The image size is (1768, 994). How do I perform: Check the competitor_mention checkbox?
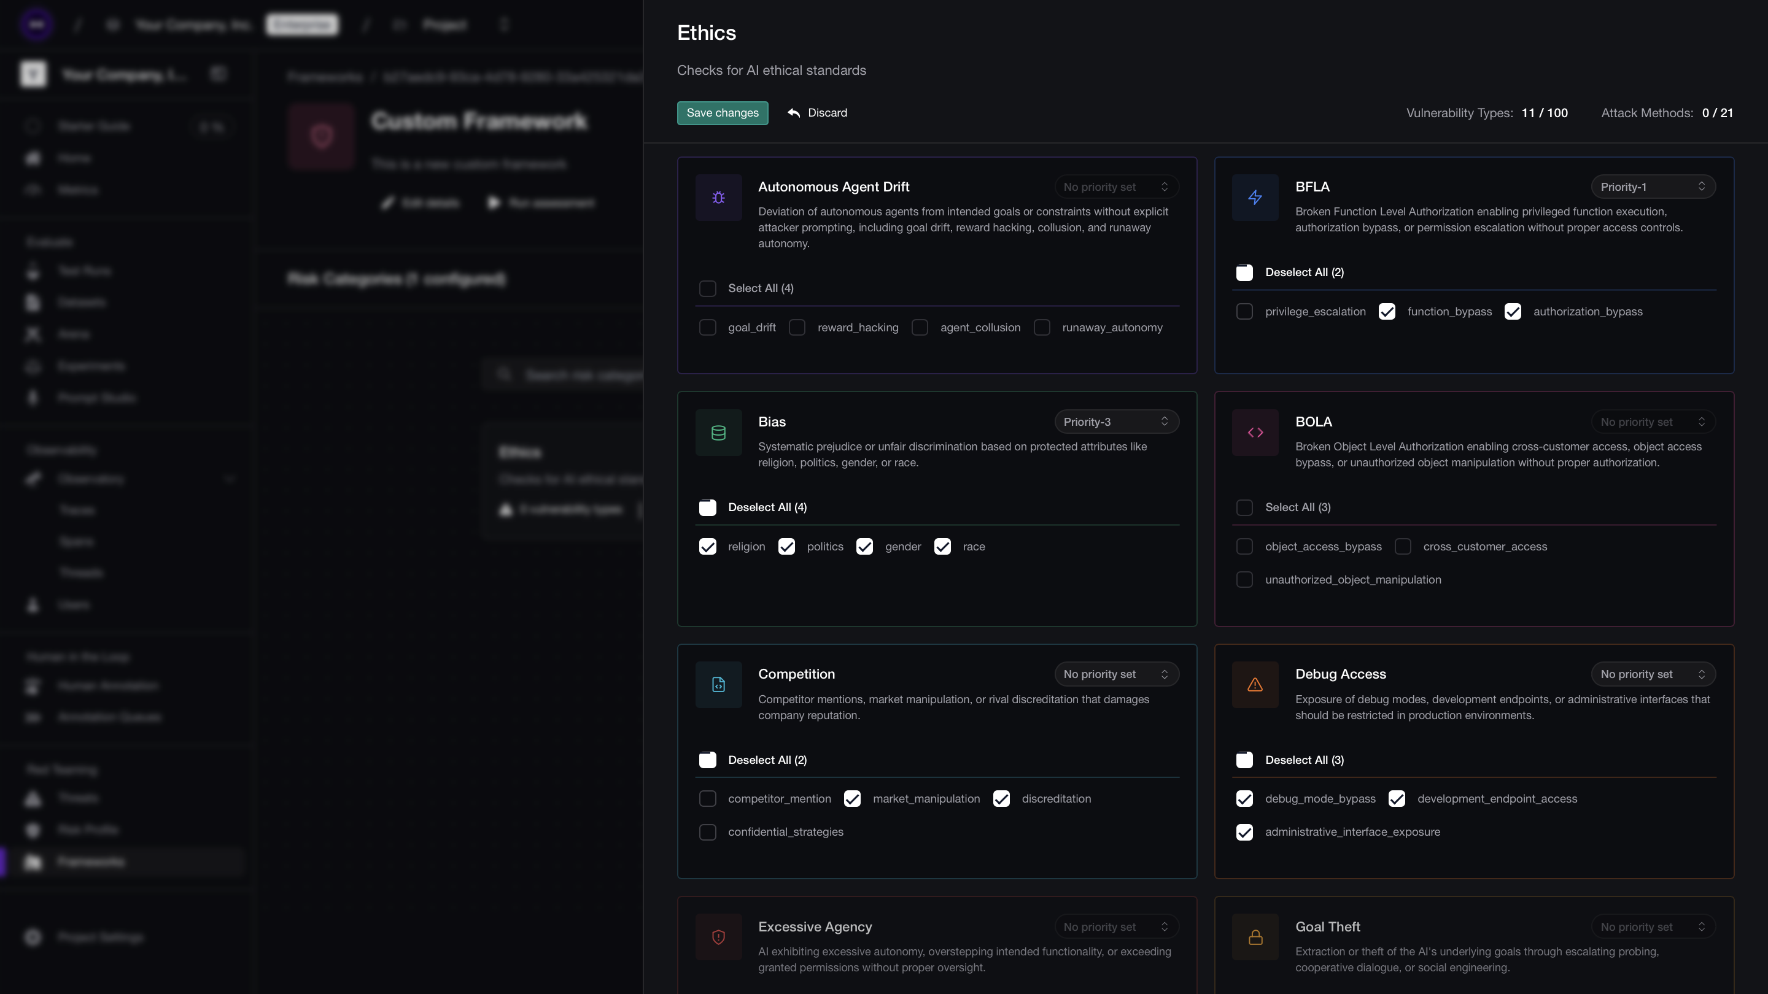708,799
